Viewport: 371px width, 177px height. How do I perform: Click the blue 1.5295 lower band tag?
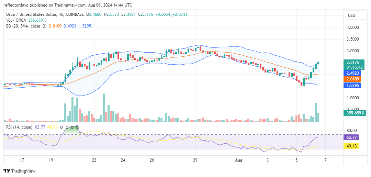point(352,86)
